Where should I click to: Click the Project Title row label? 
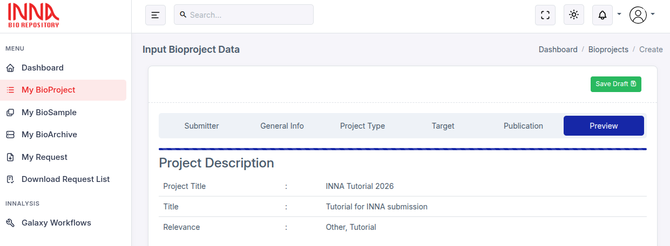[x=185, y=186]
